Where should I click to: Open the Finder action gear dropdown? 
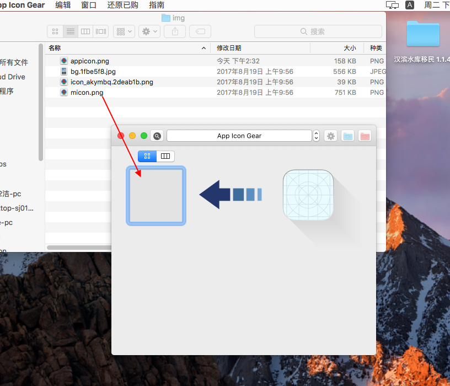pyautogui.click(x=149, y=31)
